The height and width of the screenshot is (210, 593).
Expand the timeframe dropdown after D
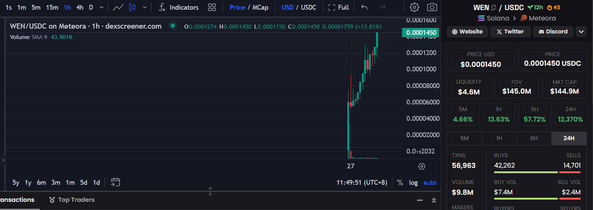(x=102, y=7)
